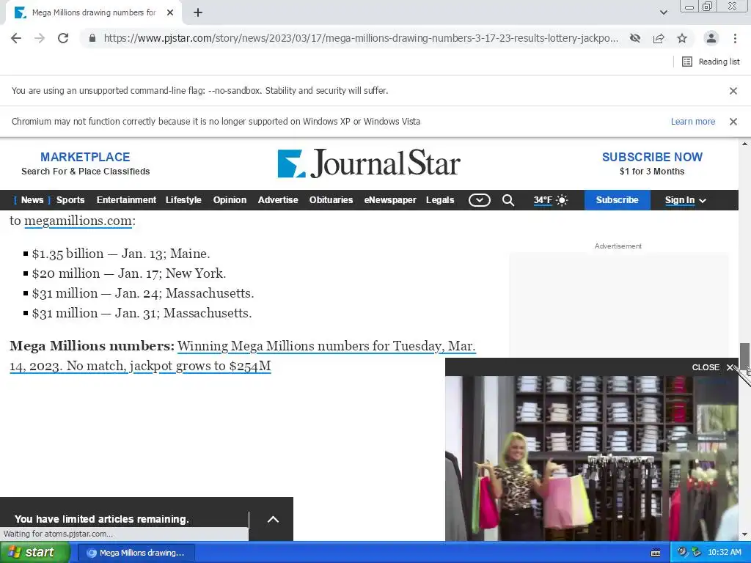Click the page scrollbar thumb
The height and width of the screenshot is (563, 751).
click(744, 356)
